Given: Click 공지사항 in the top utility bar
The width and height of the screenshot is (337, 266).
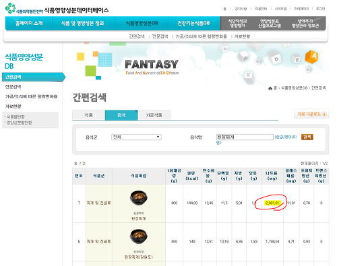Looking at the screenshot, I should click(x=241, y=9).
